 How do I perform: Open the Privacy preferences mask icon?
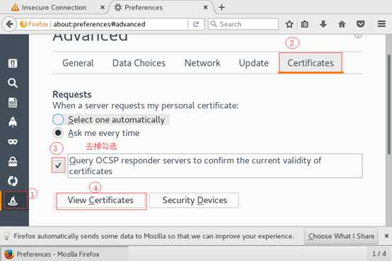[x=13, y=141]
